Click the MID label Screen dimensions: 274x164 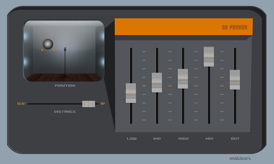[x=157, y=139]
